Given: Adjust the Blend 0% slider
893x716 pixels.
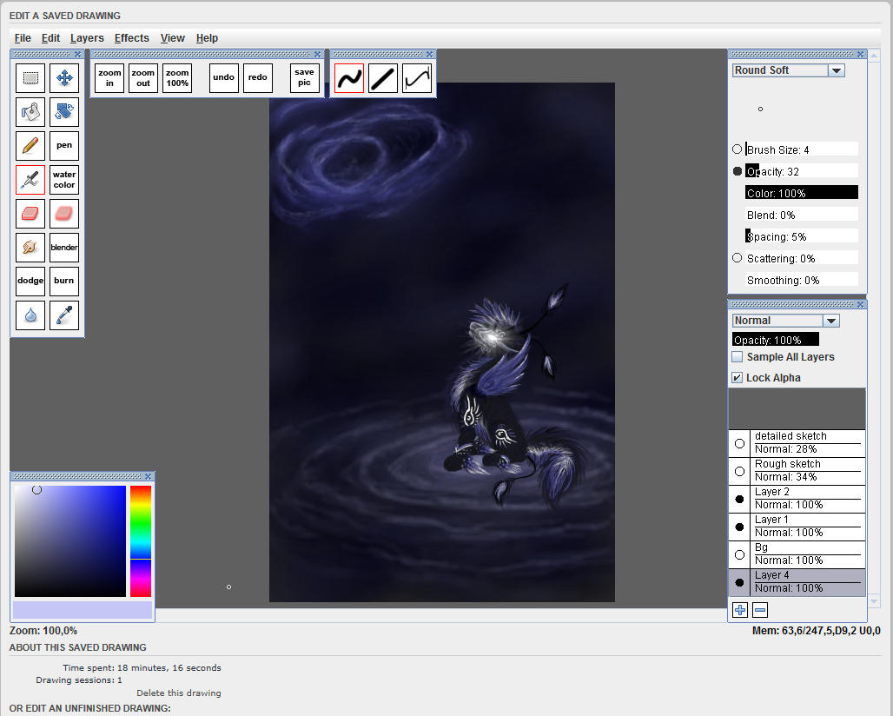Looking at the screenshot, I should [801, 215].
